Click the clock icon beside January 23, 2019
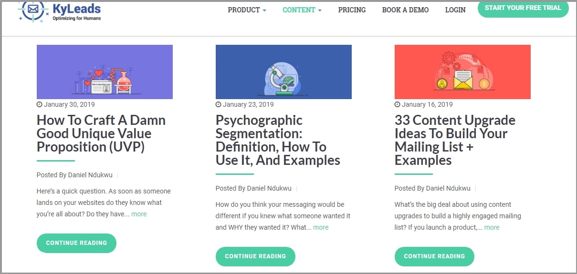Screen dimensions: 577x274 point(218,104)
